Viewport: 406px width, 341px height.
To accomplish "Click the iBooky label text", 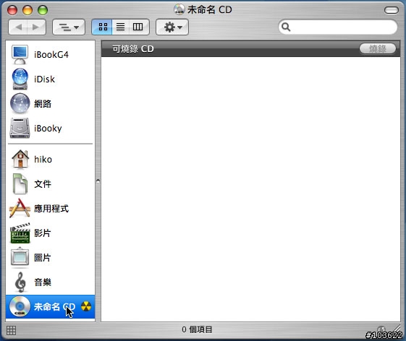I will tap(48, 128).
